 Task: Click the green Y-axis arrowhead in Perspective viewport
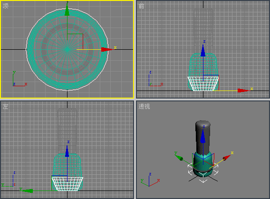tap(179, 158)
